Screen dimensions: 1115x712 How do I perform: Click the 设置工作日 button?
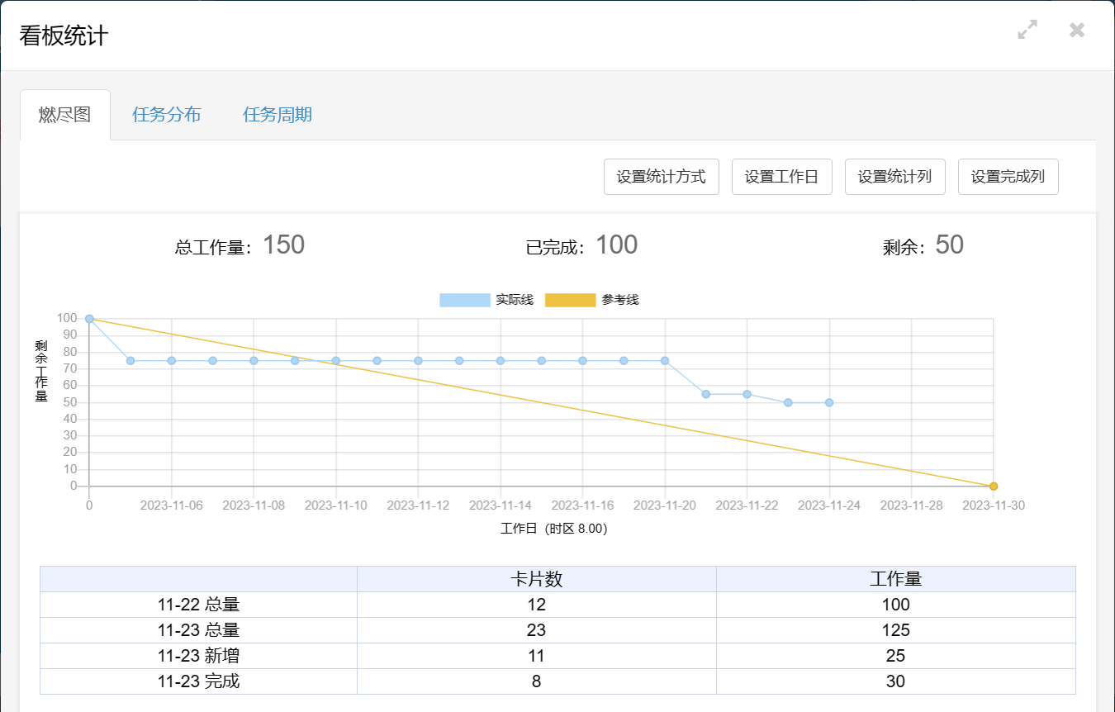781,177
